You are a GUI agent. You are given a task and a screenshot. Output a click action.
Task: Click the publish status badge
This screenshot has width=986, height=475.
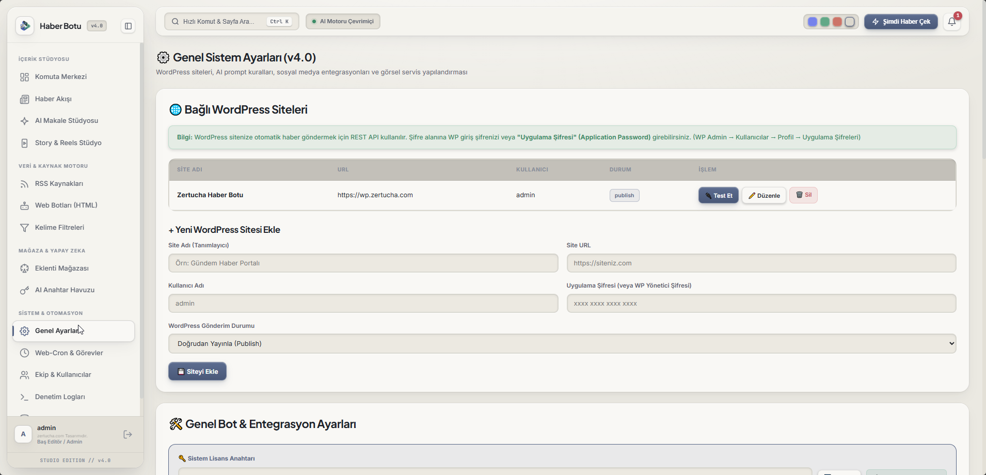pyautogui.click(x=624, y=195)
